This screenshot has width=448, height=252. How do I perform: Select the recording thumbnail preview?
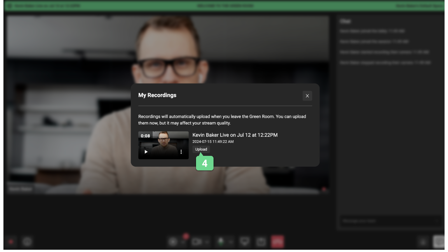[164, 145]
